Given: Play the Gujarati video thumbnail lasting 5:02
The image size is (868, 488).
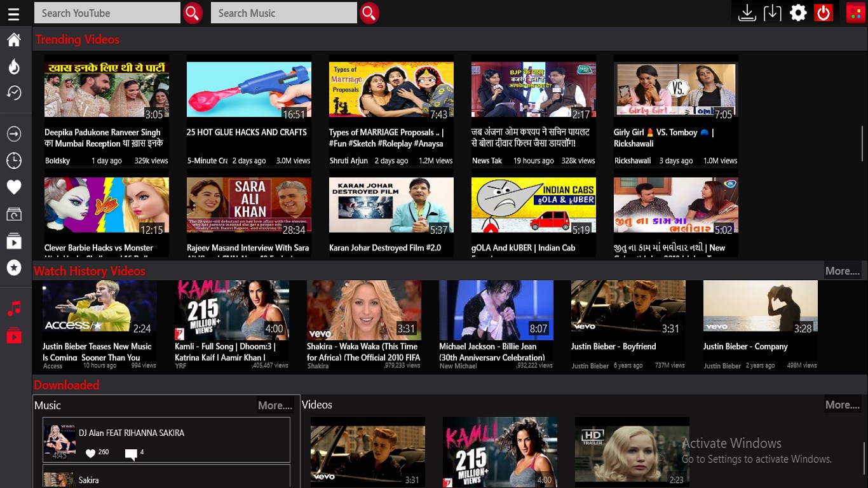Looking at the screenshot, I should (676, 205).
